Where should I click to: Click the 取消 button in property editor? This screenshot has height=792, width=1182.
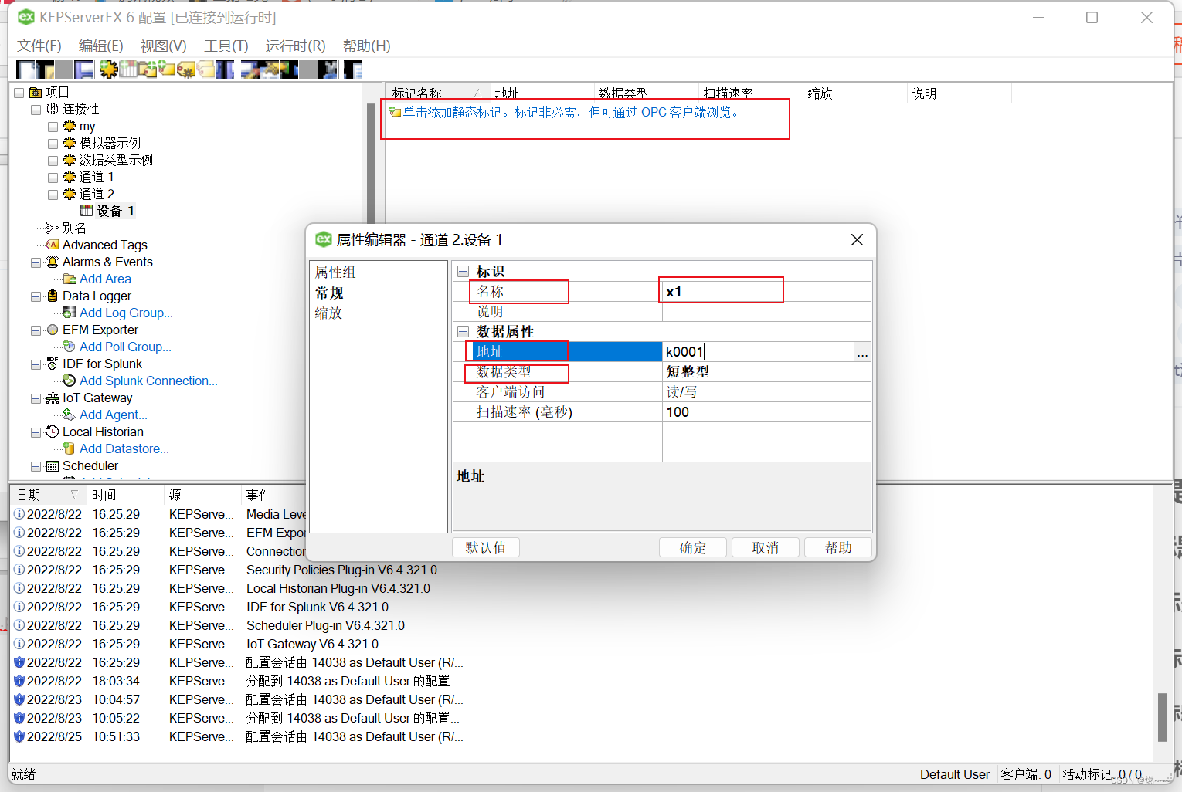pos(766,547)
